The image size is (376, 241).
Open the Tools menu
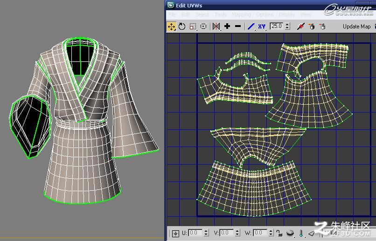[221, 14]
